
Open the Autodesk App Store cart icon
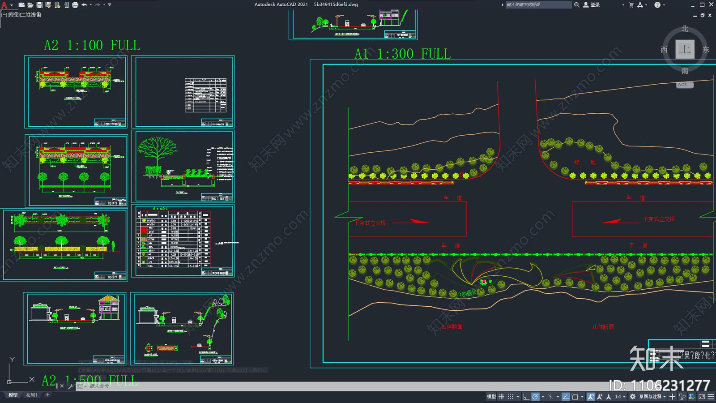[631, 5]
